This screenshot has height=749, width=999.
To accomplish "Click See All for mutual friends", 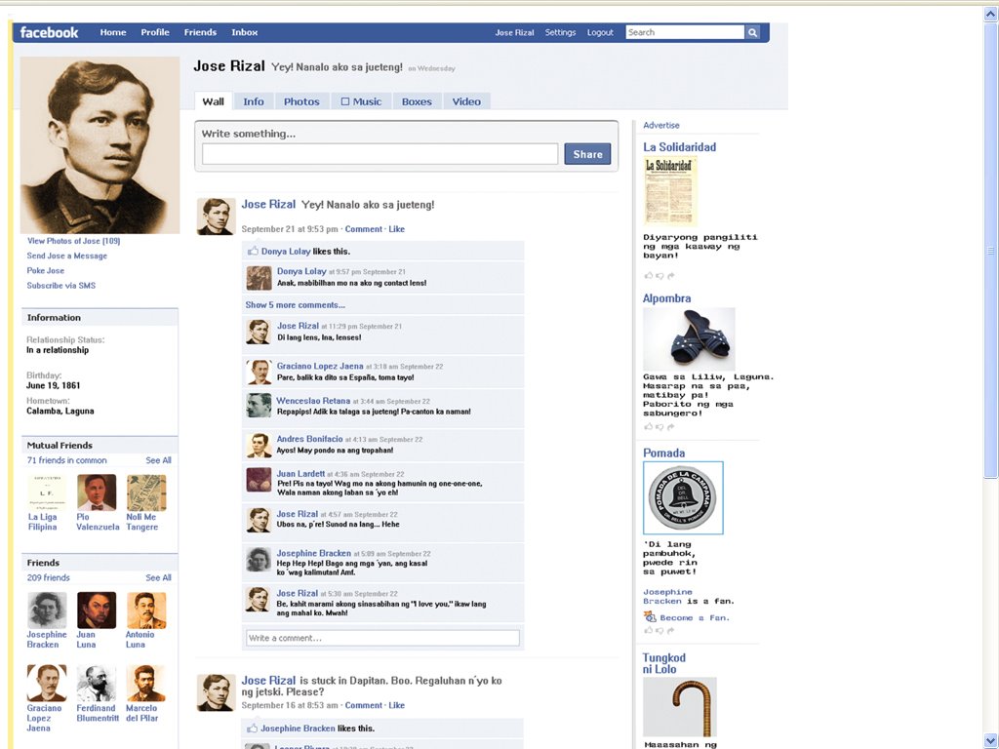I will pyautogui.click(x=158, y=460).
